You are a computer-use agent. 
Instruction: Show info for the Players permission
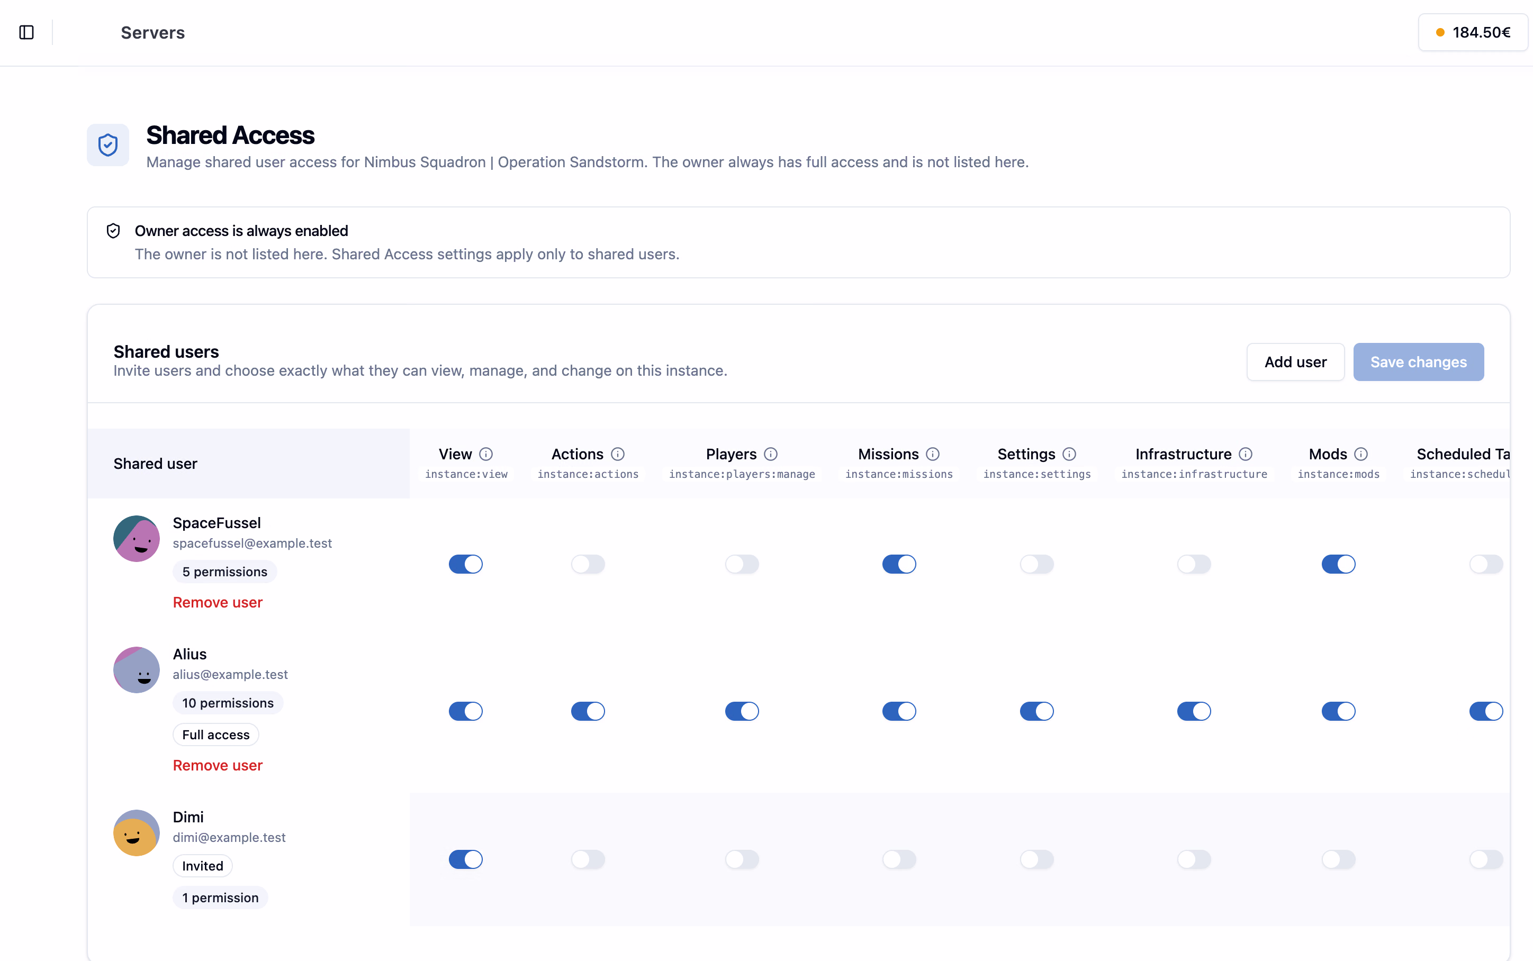pos(771,454)
